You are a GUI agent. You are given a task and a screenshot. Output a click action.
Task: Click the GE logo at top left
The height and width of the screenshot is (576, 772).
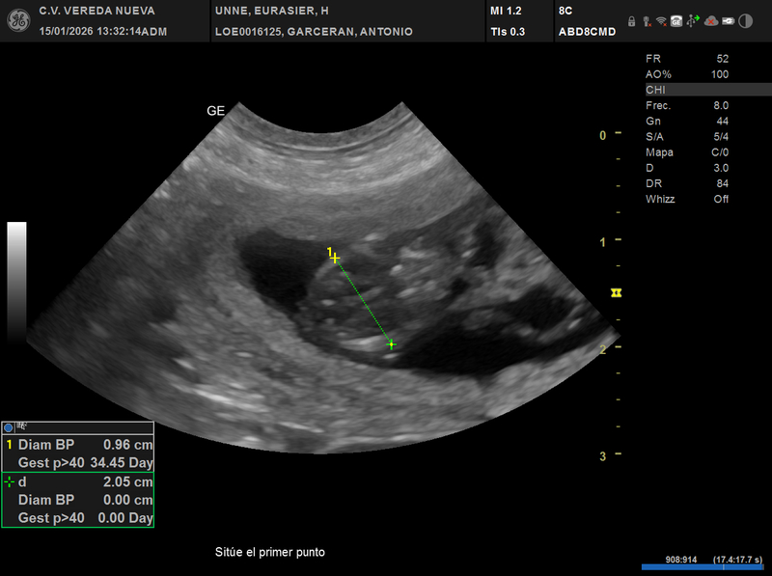click(16, 20)
